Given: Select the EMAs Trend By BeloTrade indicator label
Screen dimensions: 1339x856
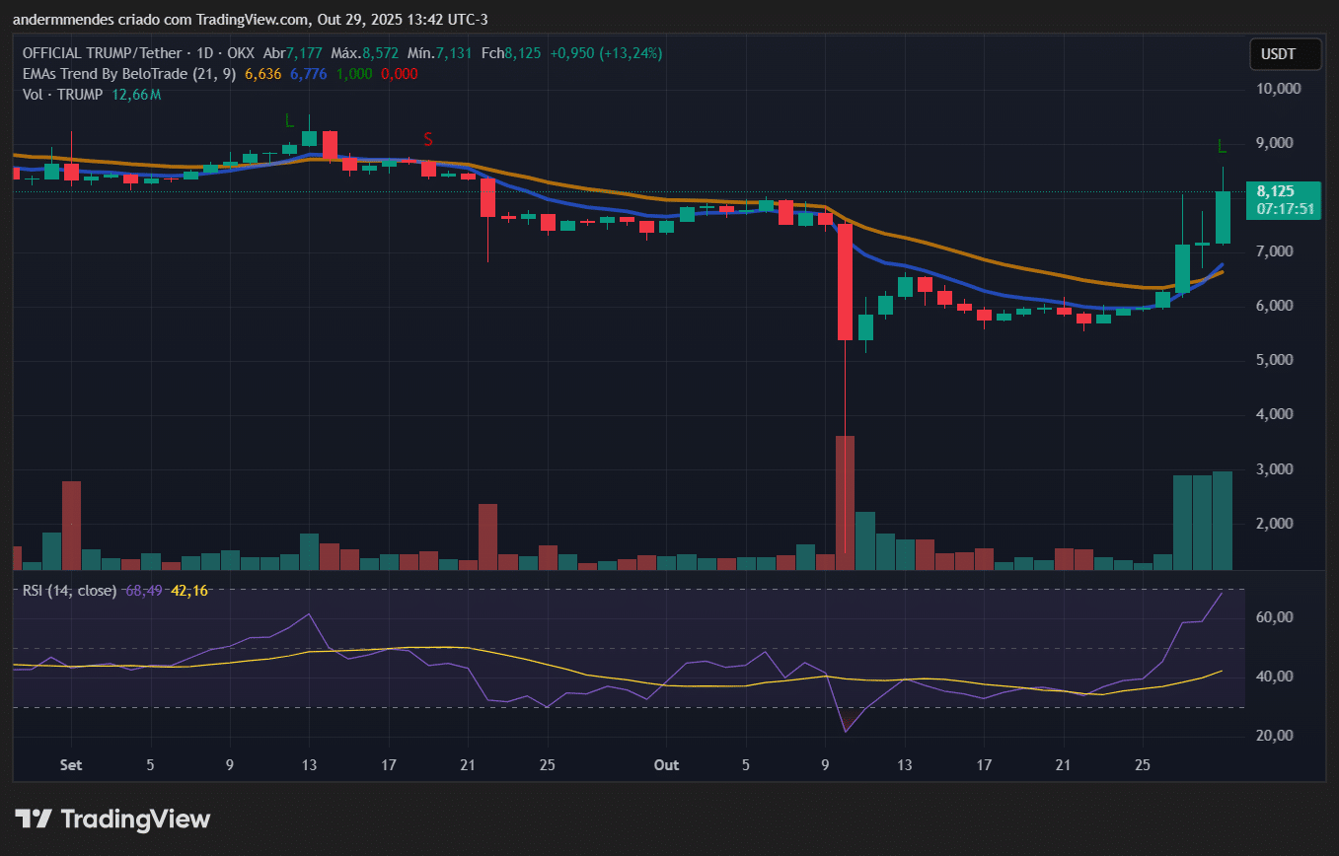Looking at the screenshot, I should 128,74.
